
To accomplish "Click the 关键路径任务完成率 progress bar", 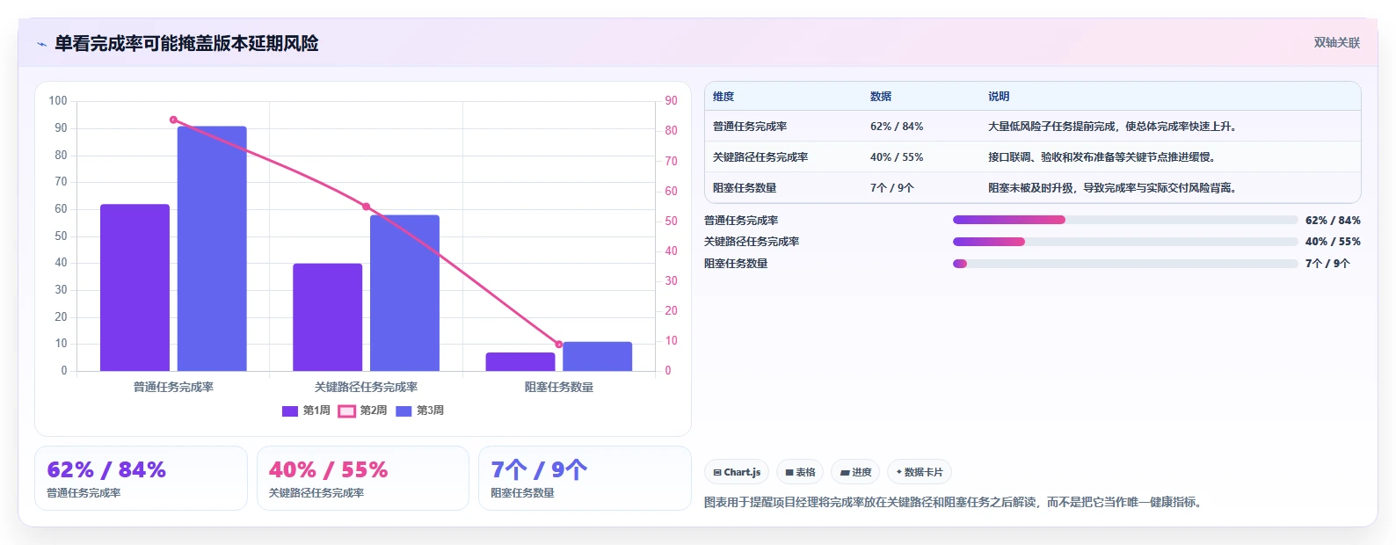I will click(1125, 242).
